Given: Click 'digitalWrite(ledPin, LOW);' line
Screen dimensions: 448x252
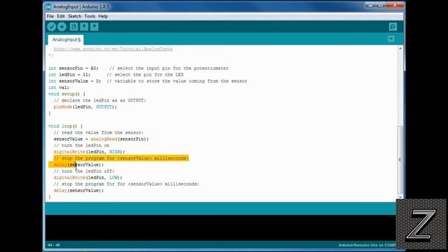Looking at the screenshot, I should coord(87,177).
